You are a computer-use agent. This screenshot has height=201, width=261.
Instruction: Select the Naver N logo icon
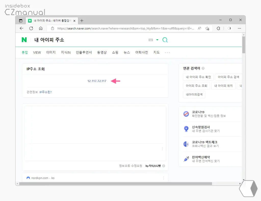coord(25,40)
